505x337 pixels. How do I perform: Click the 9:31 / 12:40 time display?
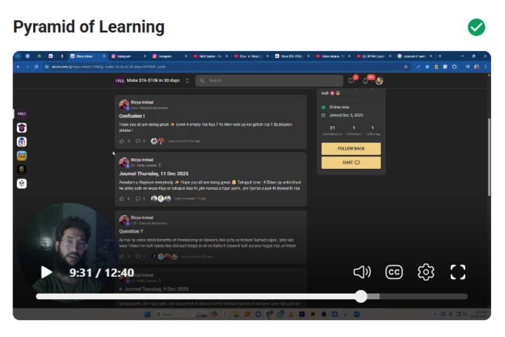[x=102, y=273]
